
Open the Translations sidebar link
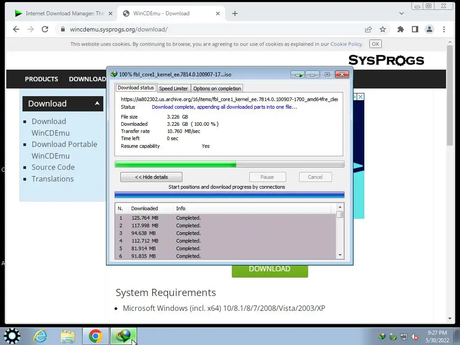[x=53, y=179]
